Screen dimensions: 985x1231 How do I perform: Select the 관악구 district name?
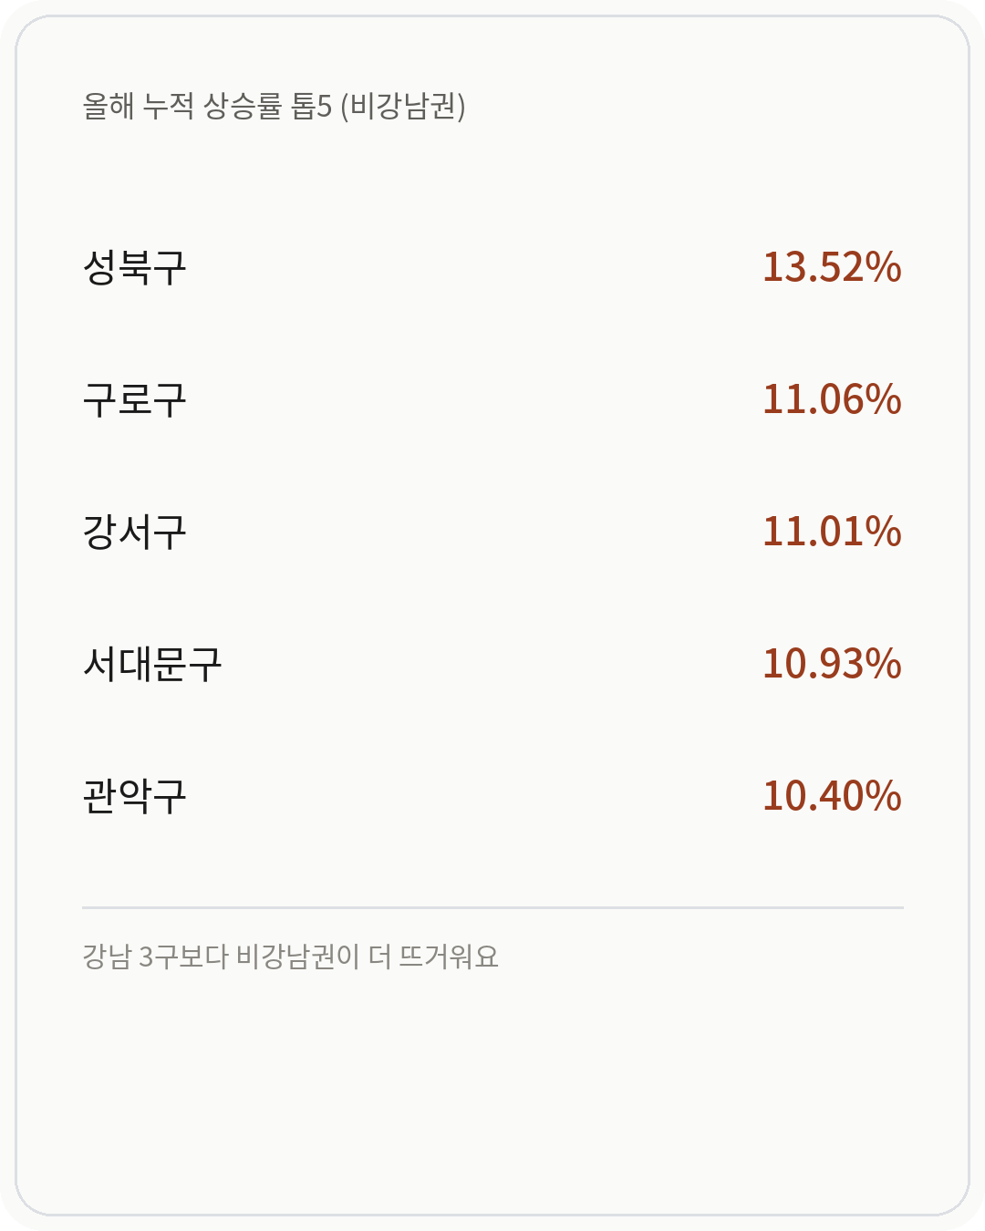(134, 796)
